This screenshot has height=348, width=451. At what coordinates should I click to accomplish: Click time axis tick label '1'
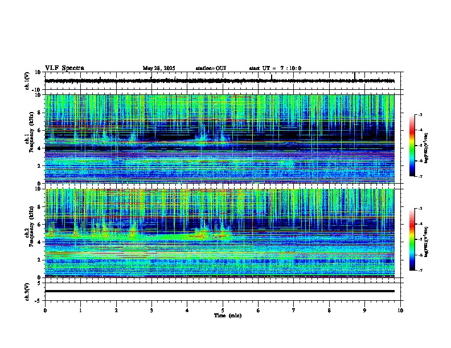80,310
